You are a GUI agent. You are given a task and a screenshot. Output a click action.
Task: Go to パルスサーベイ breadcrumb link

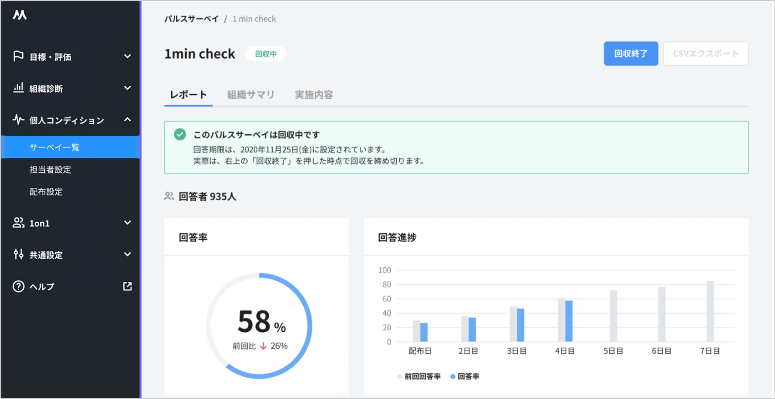191,19
